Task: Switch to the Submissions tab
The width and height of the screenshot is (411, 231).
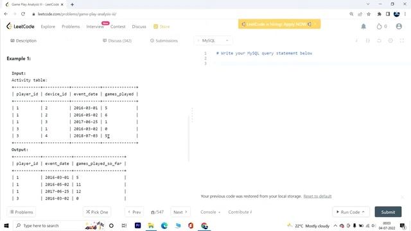Action: pos(164,40)
